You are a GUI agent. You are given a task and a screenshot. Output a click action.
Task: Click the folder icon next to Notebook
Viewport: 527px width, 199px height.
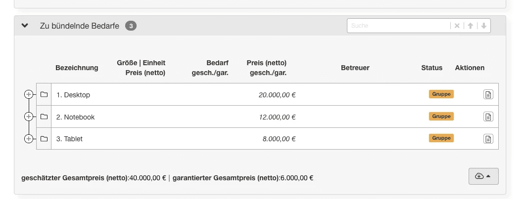[x=44, y=117]
